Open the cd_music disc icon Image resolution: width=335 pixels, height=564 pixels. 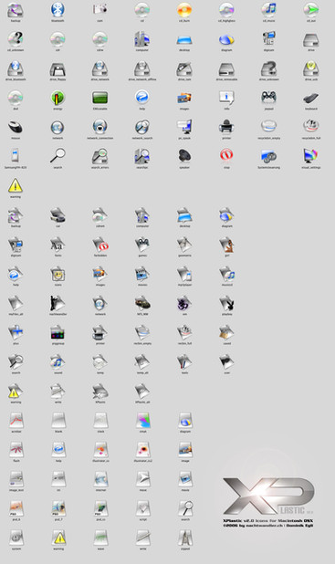pos(268,10)
